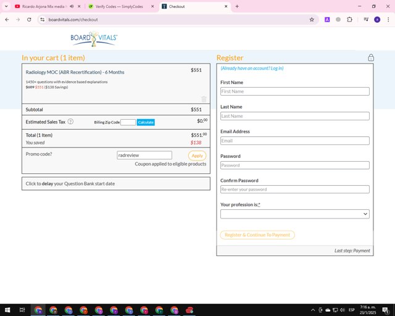
Task: Click the promo code field containing radreview
Action: click(x=144, y=156)
